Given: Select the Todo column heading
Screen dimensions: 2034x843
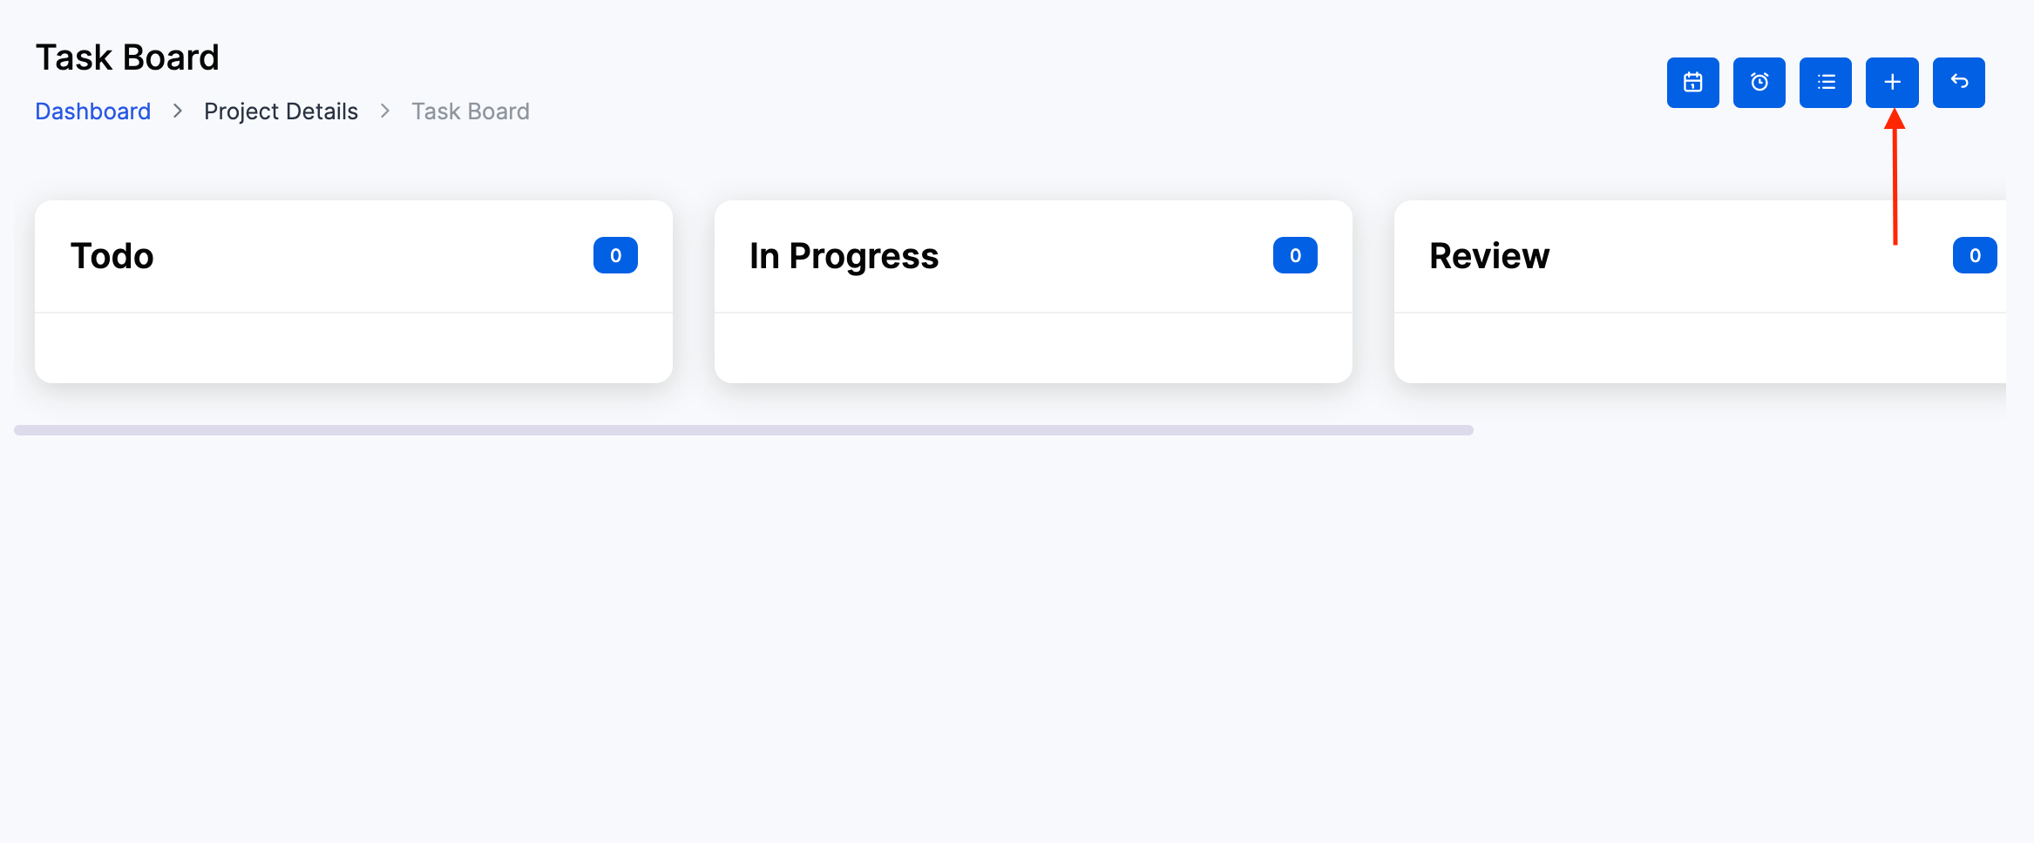Looking at the screenshot, I should (x=112, y=256).
